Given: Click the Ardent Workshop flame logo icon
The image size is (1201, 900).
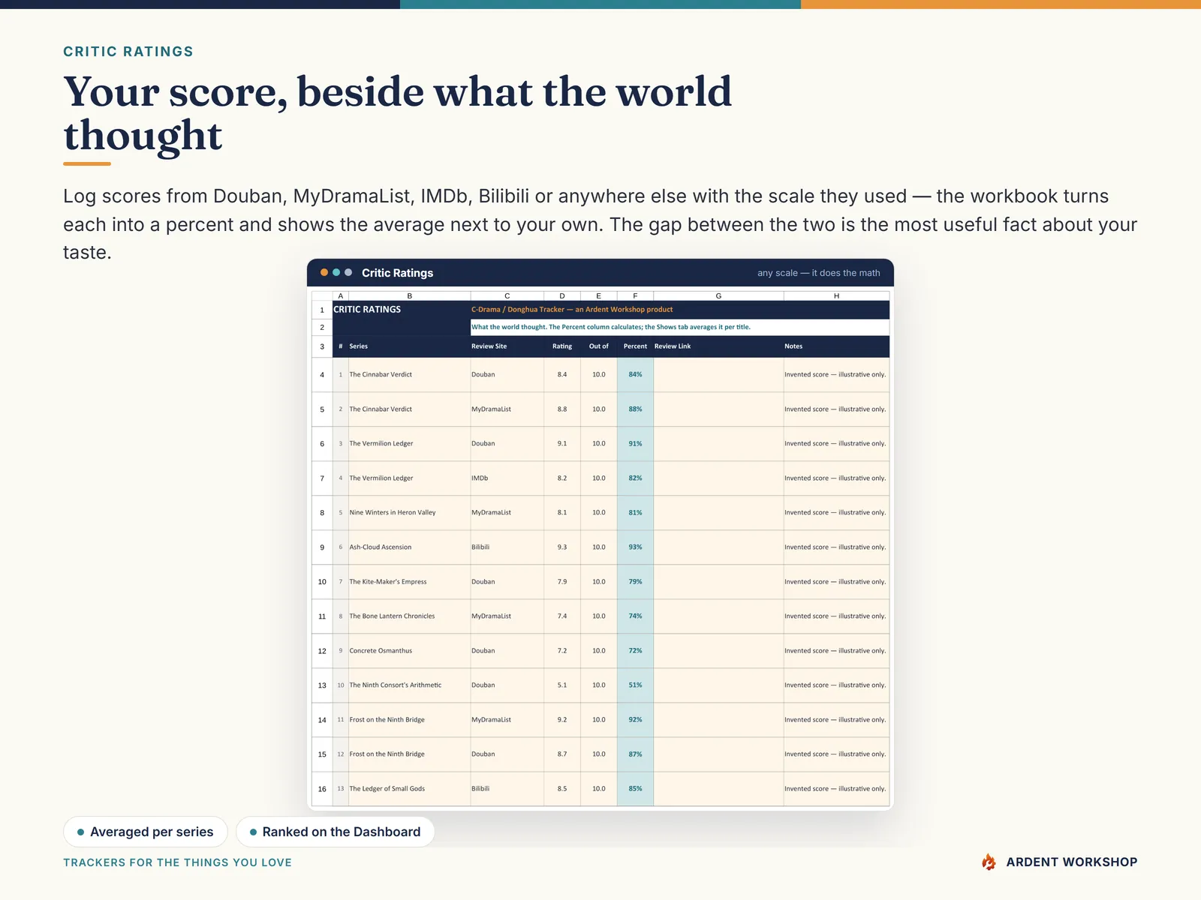Looking at the screenshot, I should [x=989, y=862].
